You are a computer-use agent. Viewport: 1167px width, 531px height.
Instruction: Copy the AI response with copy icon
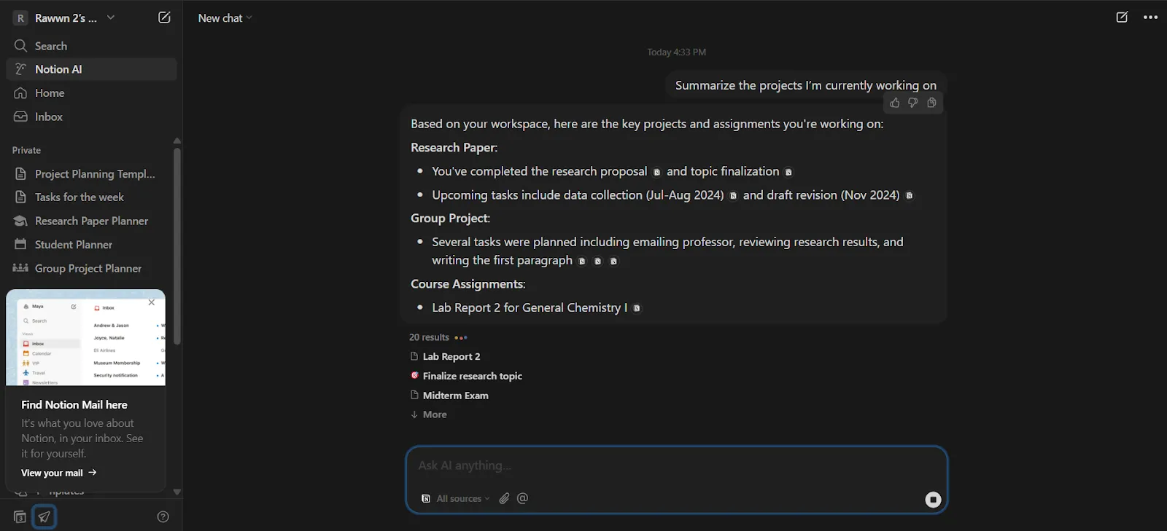click(x=931, y=103)
